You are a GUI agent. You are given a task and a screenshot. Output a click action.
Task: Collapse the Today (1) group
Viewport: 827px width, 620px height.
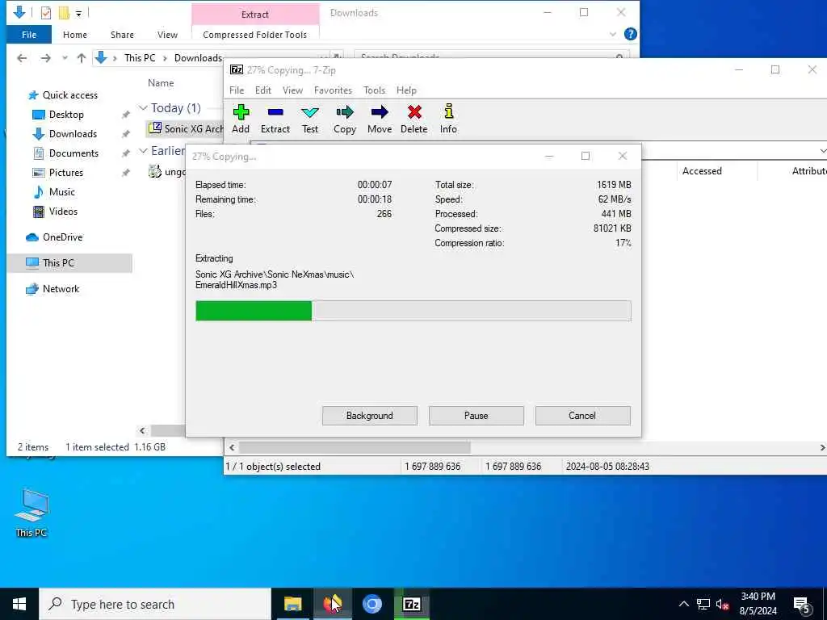143,108
